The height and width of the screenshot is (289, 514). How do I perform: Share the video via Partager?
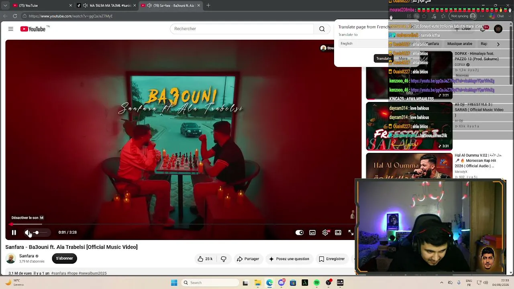[x=248, y=259]
